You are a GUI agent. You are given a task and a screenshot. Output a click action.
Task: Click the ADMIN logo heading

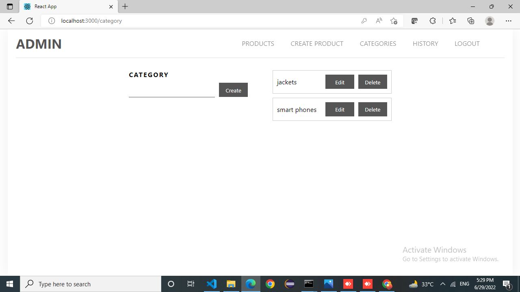[x=39, y=44]
